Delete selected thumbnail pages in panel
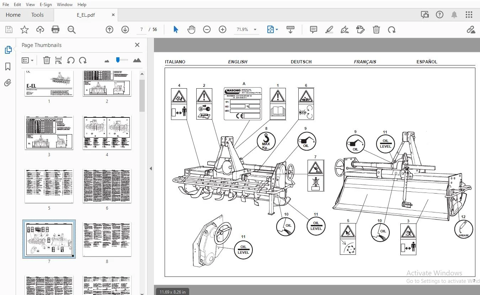 point(47,60)
